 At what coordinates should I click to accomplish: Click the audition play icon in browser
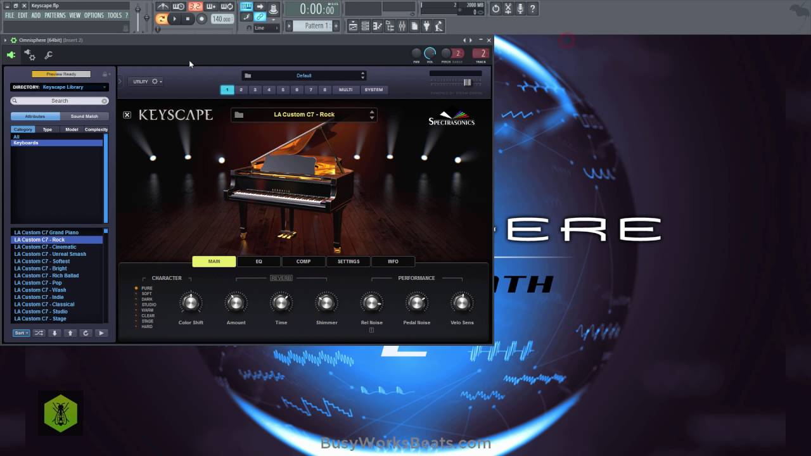click(101, 333)
